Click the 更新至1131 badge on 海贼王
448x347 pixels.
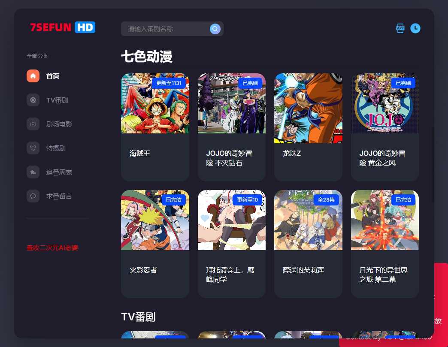(169, 83)
